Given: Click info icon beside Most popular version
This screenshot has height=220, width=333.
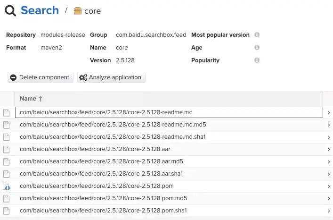Looking at the screenshot, I should [x=257, y=35].
